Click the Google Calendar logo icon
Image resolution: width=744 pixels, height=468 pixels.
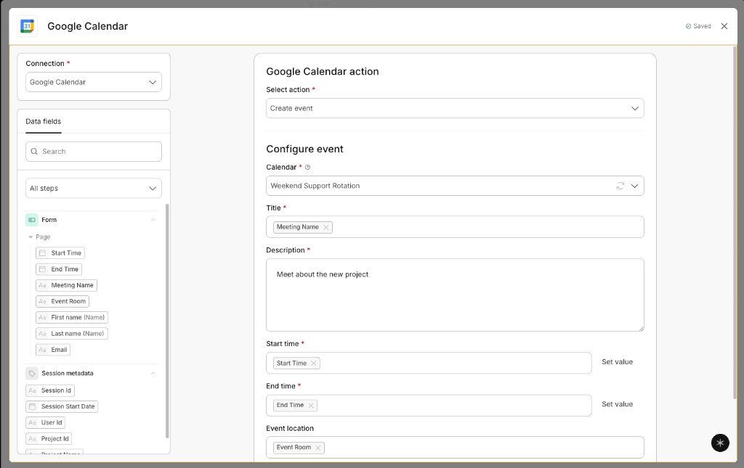coord(28,26)
